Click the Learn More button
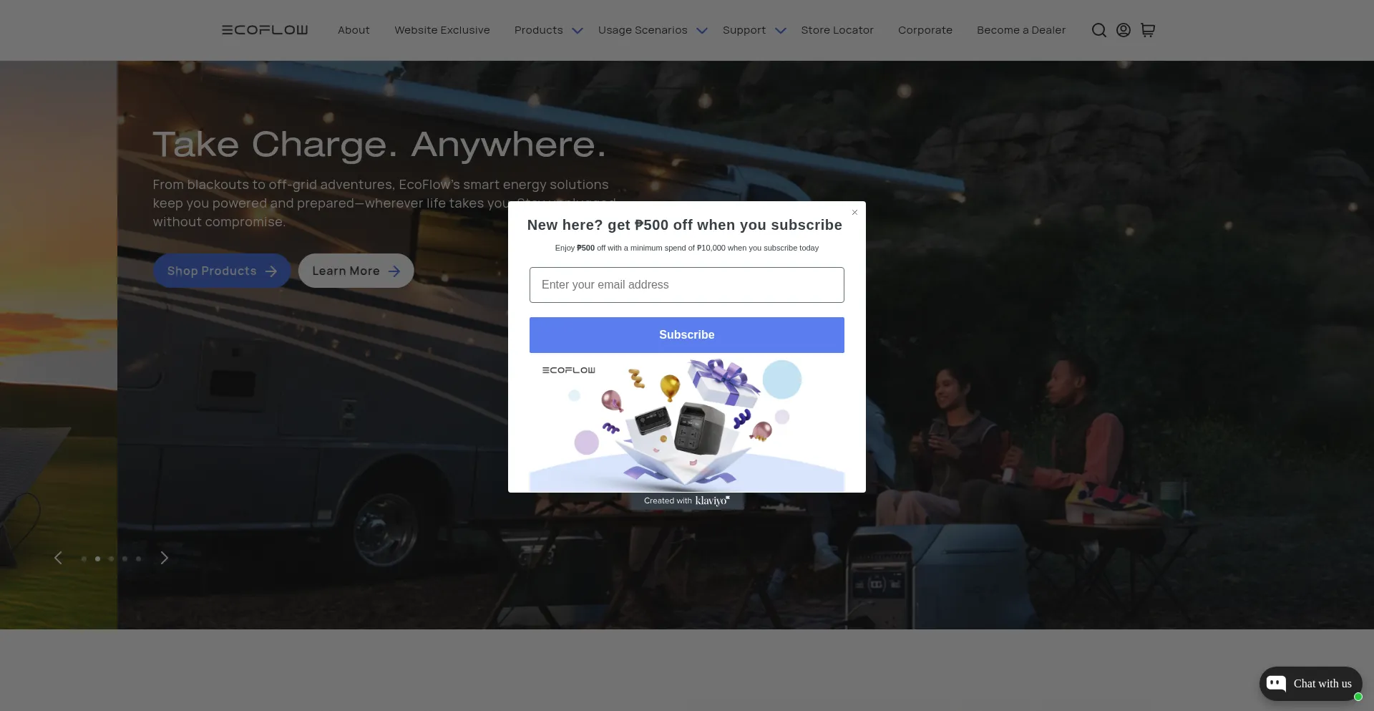The image size is (1374, 711). [x=356, y=271]
